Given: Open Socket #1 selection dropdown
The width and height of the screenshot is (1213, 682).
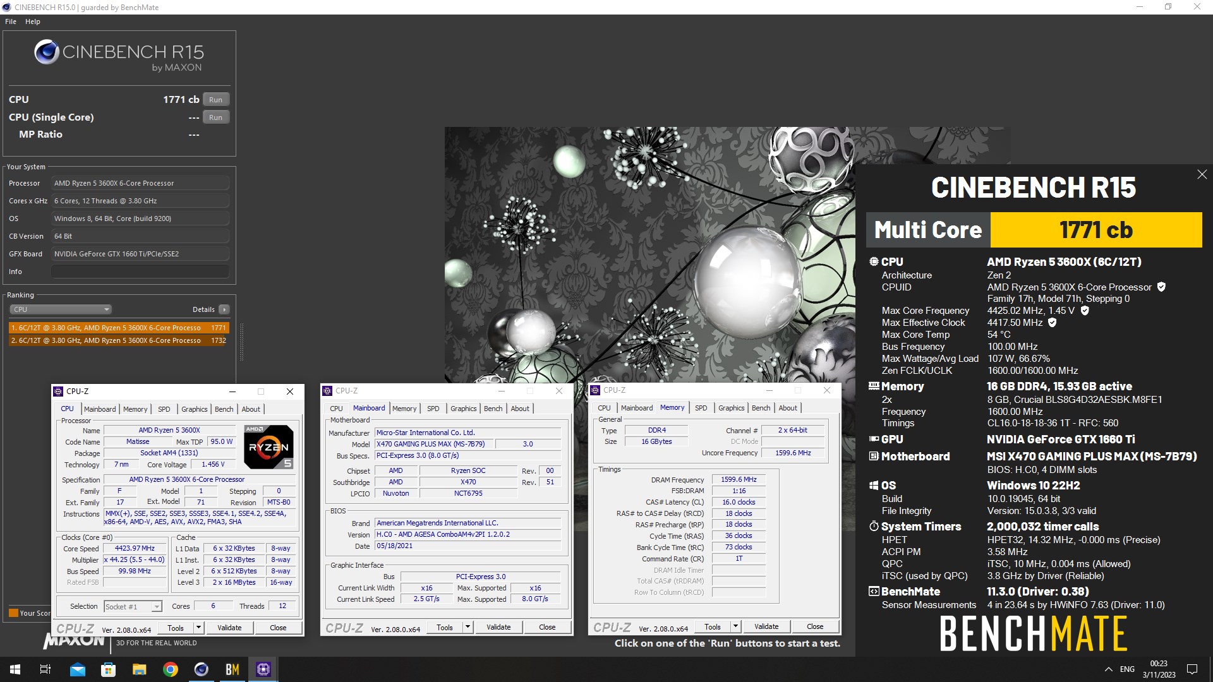Looking at the screenshot, I should [x=133, y=607].
